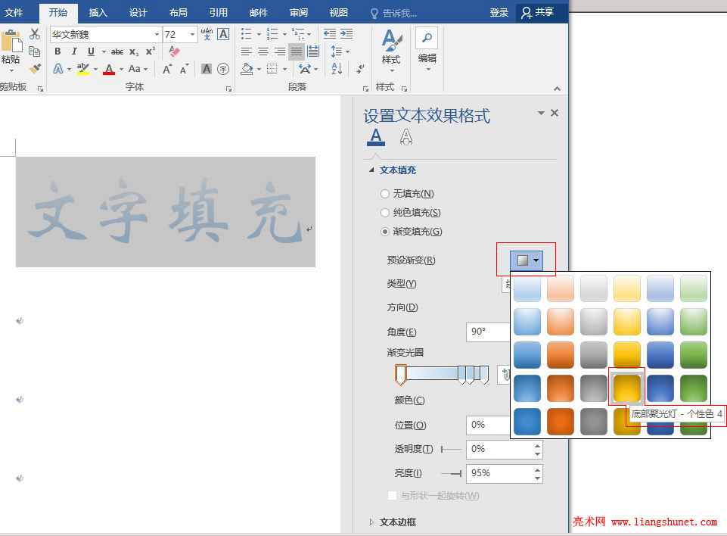Toggle show/hide paragraph marks

[360, 69]
